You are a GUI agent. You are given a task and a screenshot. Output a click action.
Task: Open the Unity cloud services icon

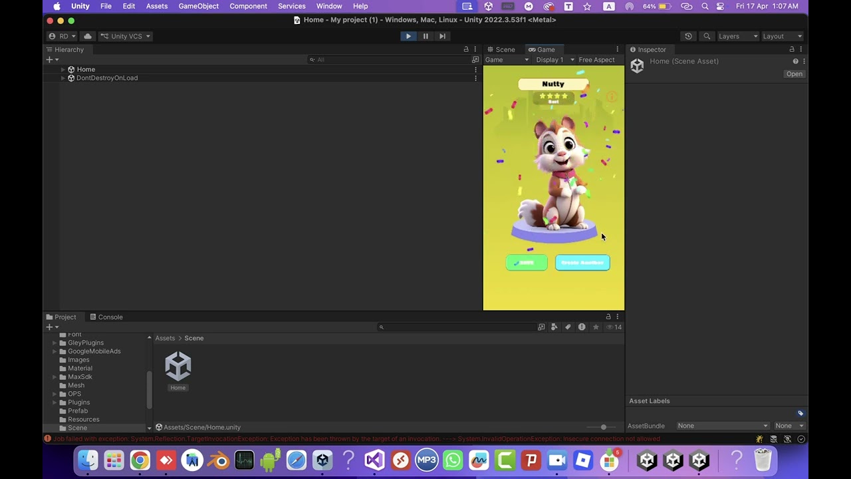click(88, 36)
